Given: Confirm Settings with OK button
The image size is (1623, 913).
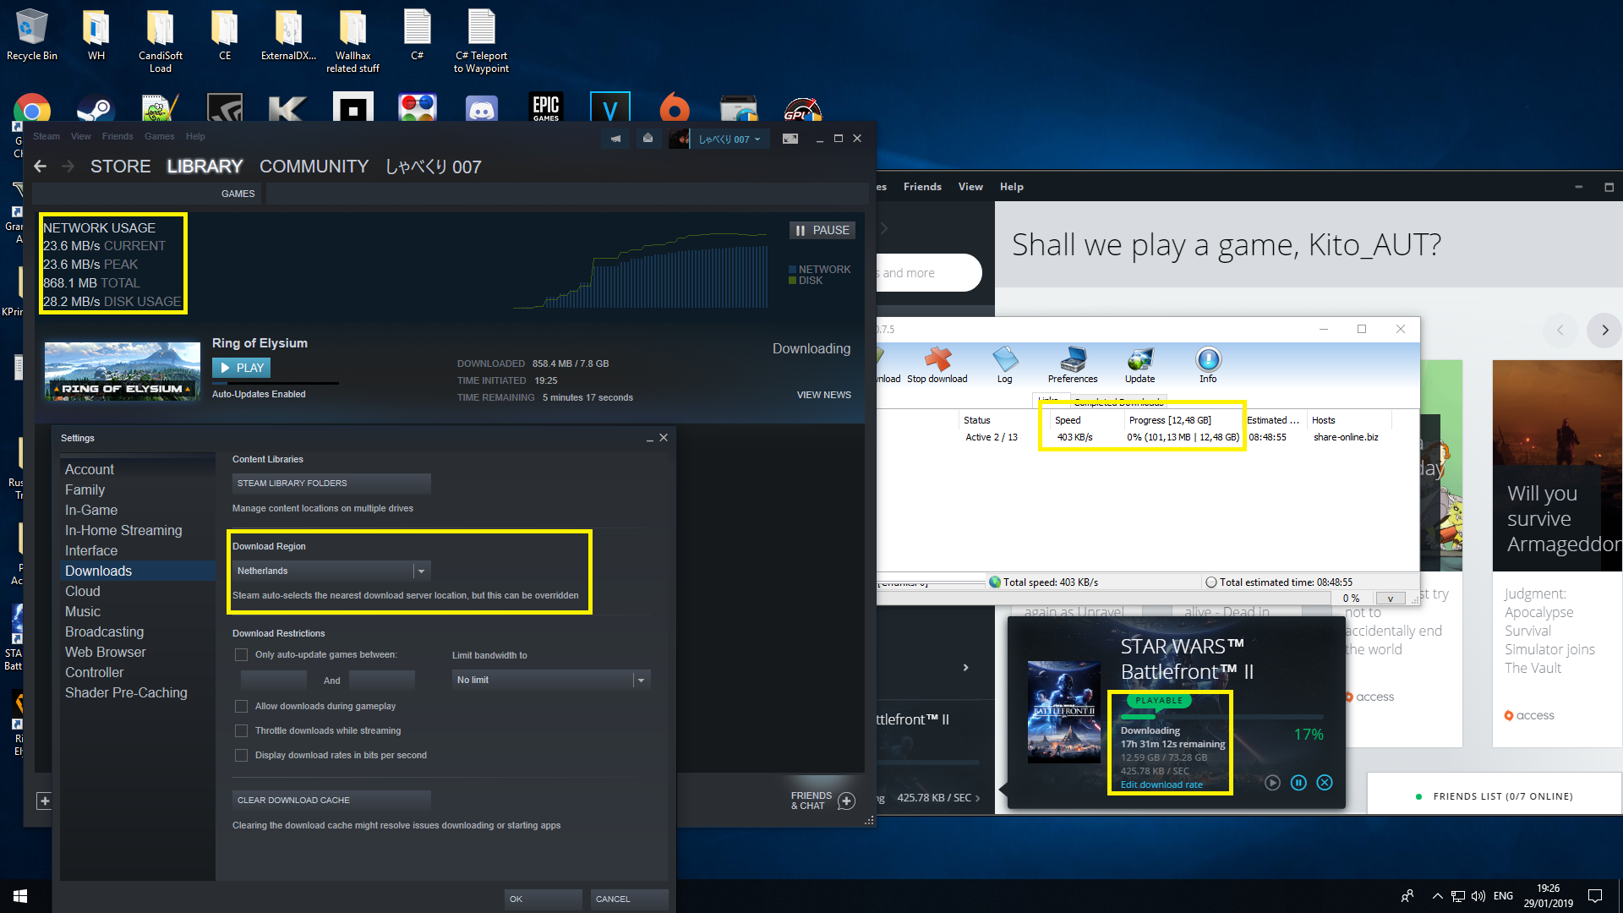Looking at the screenshot, I should pyautogui.click(x=544, y=899).
